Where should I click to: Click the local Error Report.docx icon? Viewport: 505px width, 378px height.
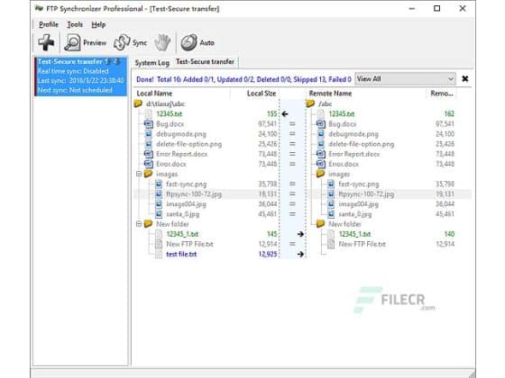tap(149, 154)
